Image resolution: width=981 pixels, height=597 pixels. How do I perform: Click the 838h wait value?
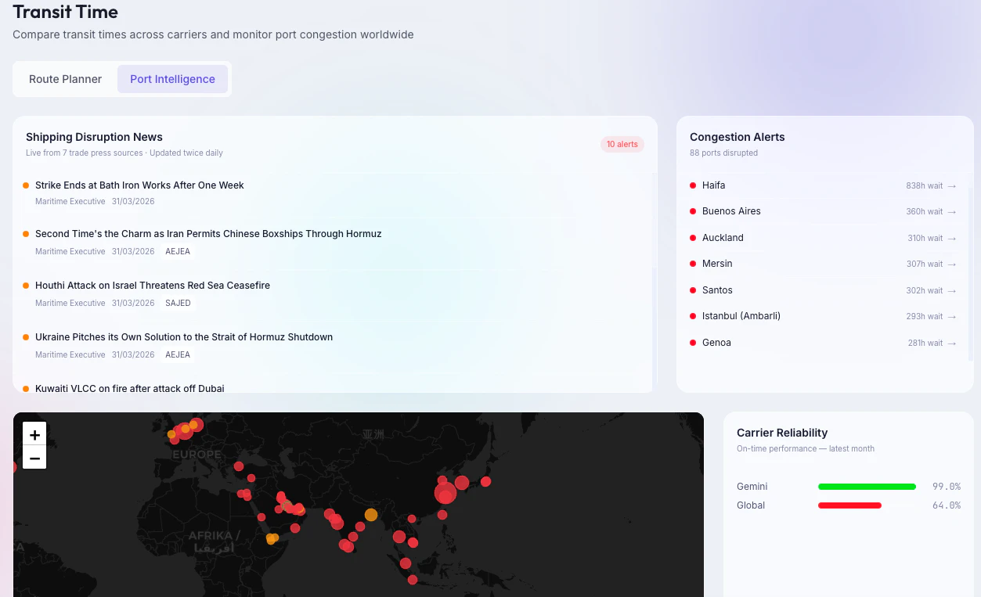pos(924,186)
